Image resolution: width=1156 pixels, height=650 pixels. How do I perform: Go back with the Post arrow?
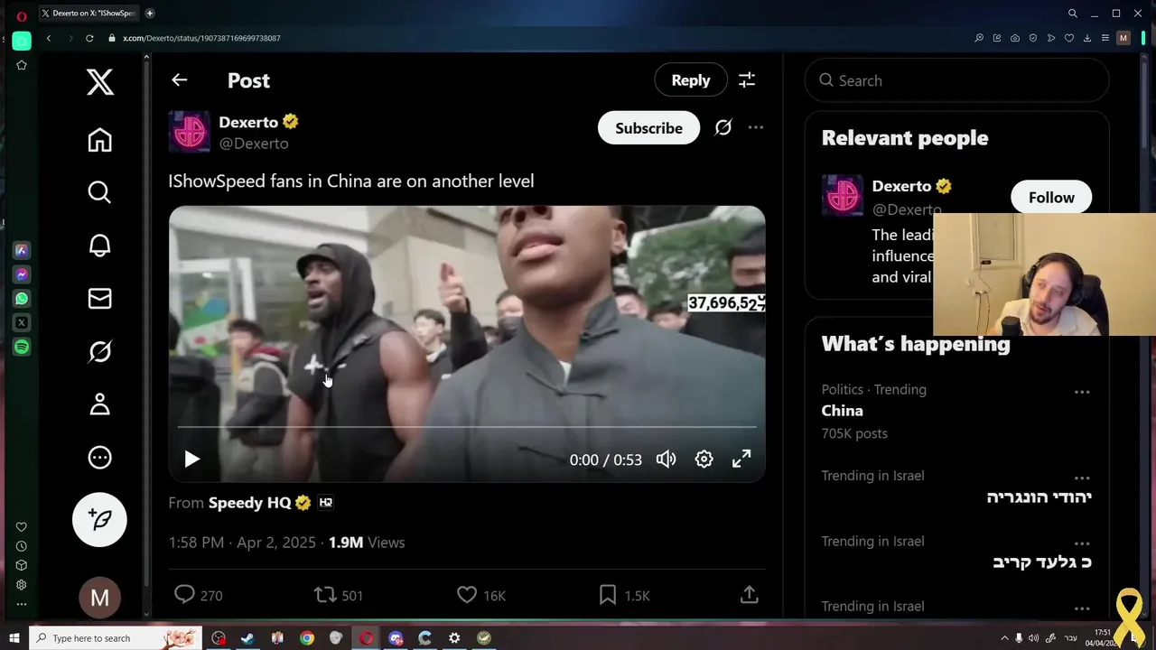point(179,80)
